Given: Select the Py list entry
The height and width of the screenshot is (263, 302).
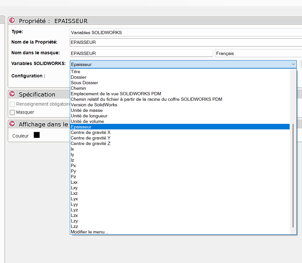Looking at the screenshot, I should coord(180,171).
